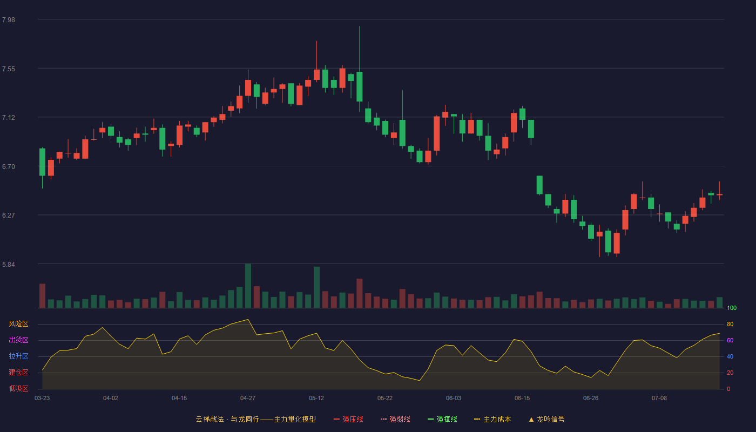This screenshot has height=432, width=756.
Task: Click the tallest green volume bar
Action: [248, 286]
